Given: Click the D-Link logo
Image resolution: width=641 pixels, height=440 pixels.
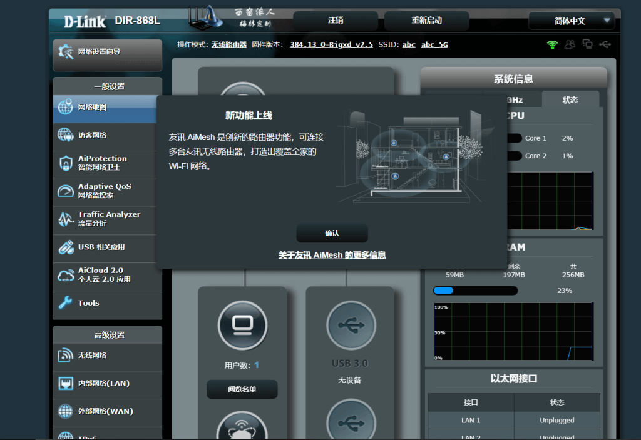Looking at the screenshot, I should click(85, 21).
